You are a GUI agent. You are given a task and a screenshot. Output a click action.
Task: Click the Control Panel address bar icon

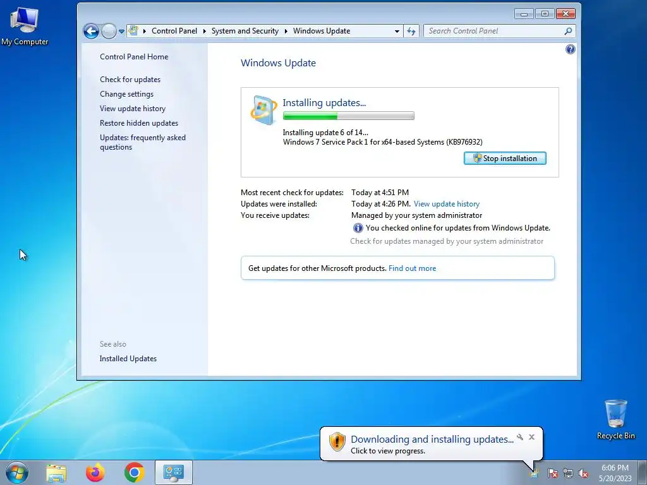point(133,30)
